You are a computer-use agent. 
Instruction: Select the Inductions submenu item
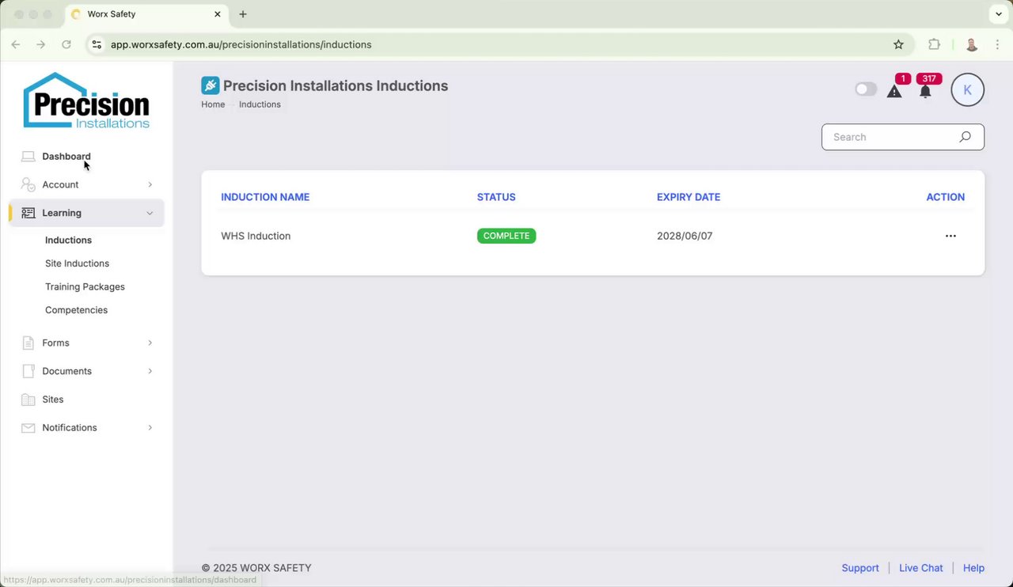tap(68, 240)
